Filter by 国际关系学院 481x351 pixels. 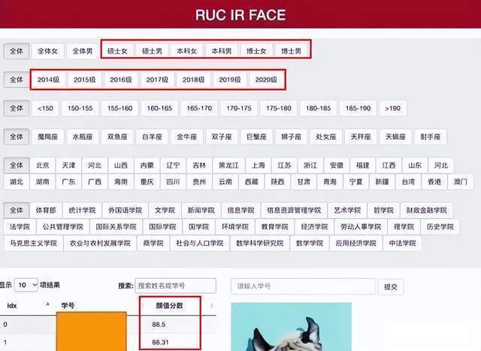tap(116, 227)
